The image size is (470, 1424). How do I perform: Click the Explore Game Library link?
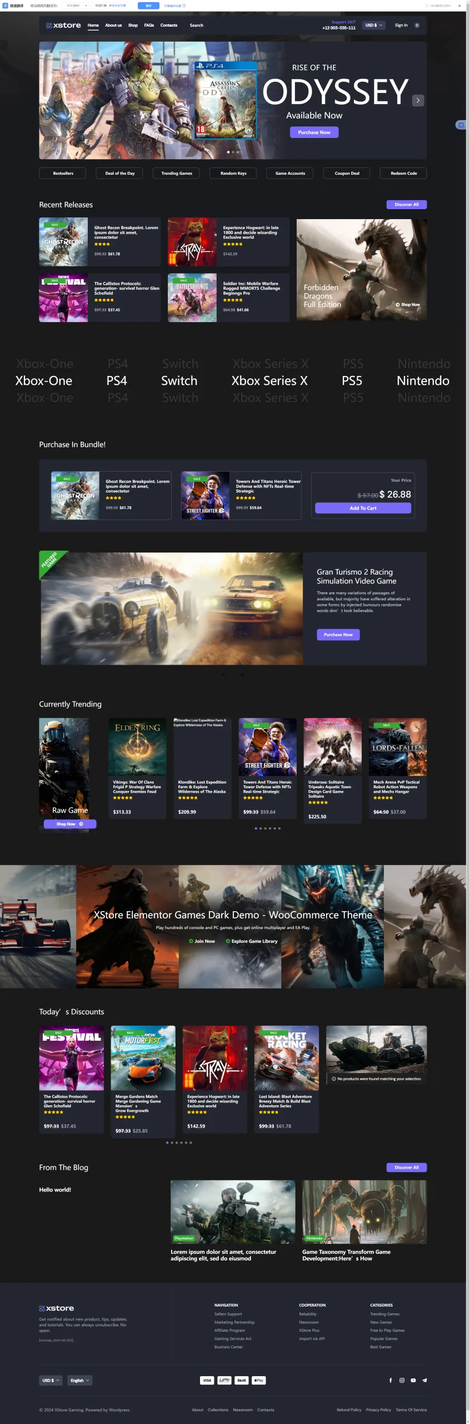coord(251,941)
